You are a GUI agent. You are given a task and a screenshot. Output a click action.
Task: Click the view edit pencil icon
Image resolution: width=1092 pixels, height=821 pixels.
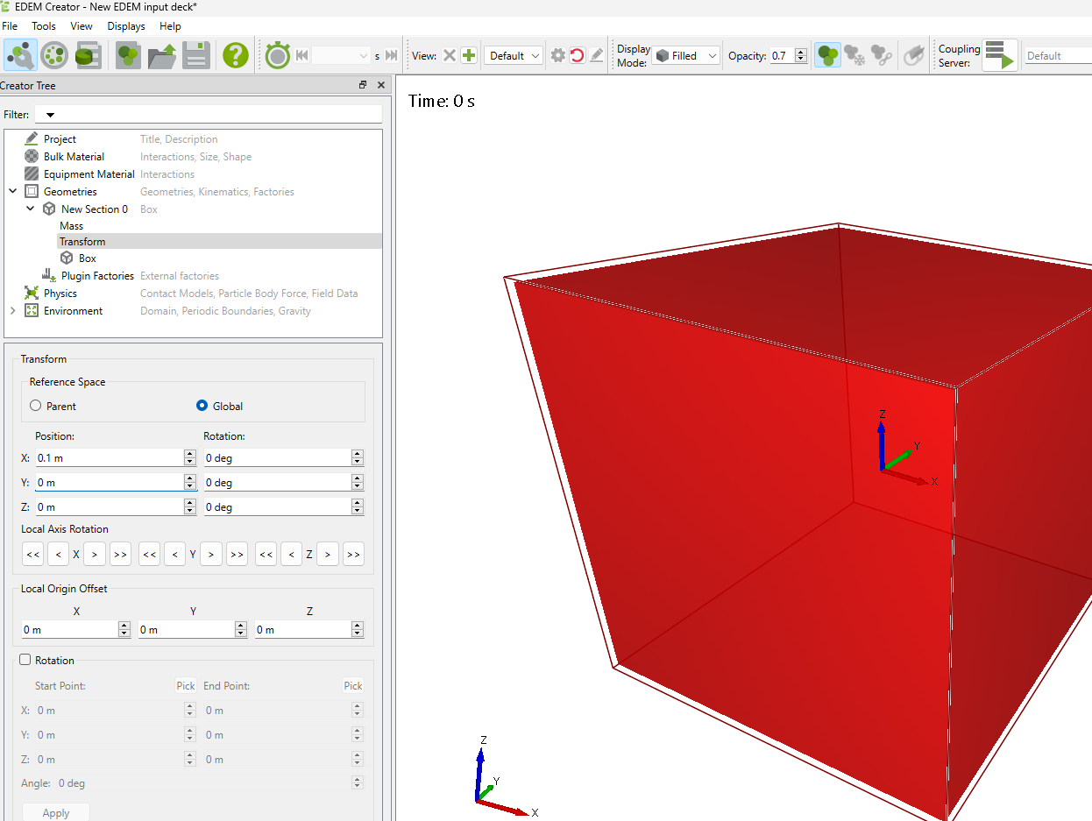coord(597,55)
